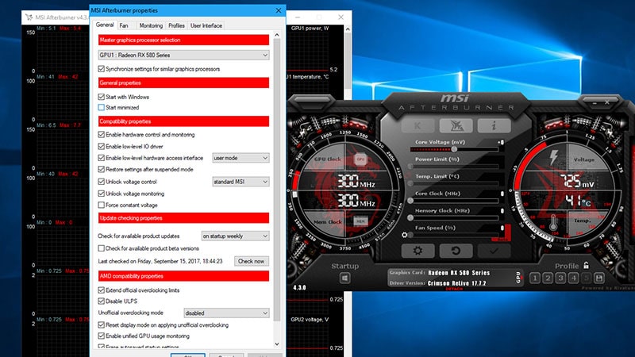Open Afterburner settings gear button
Viewport: 635px width, 357px height.
(x=418, y=251)
